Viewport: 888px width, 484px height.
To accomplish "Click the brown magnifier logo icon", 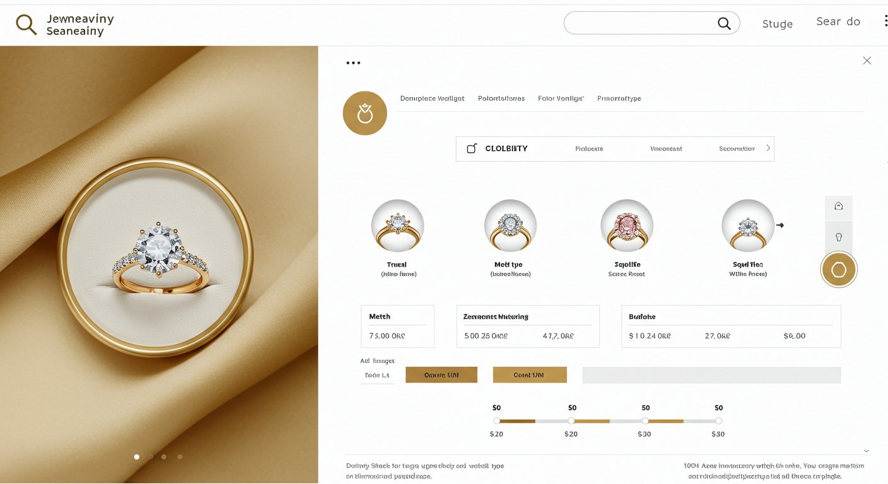I will tap(26, 25).
